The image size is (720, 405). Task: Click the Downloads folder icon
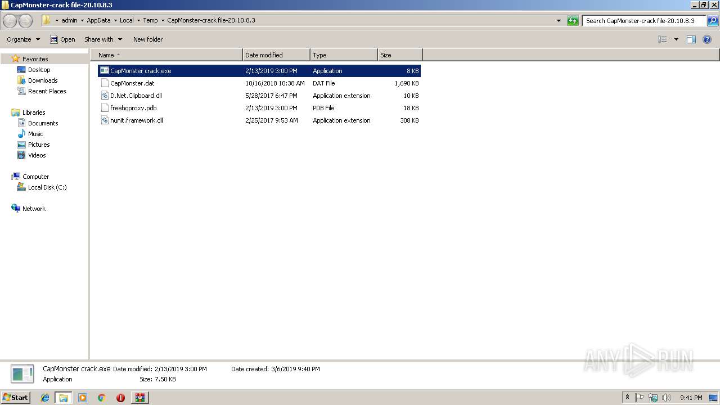21,80
